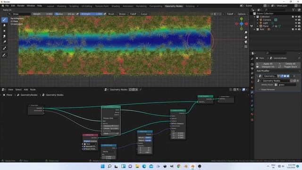Open the Falloff dropdown next to Stroke
Viewport: 302px width, 170px height.
[134, 14]
